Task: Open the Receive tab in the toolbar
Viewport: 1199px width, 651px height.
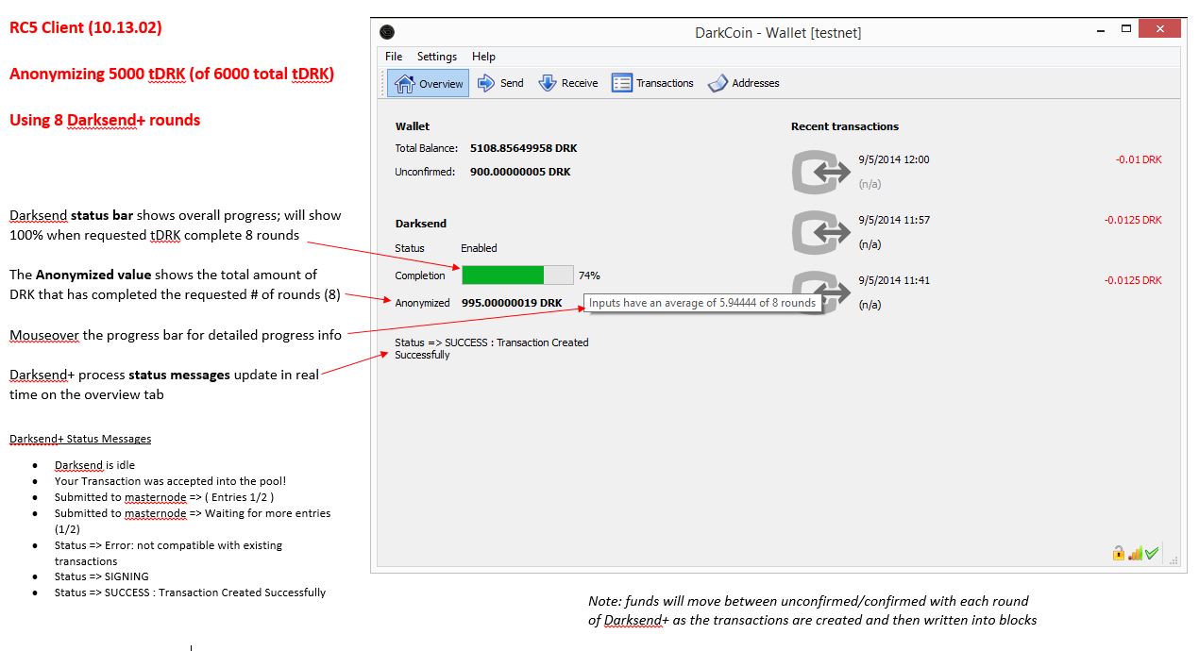Action: [568, 83]
